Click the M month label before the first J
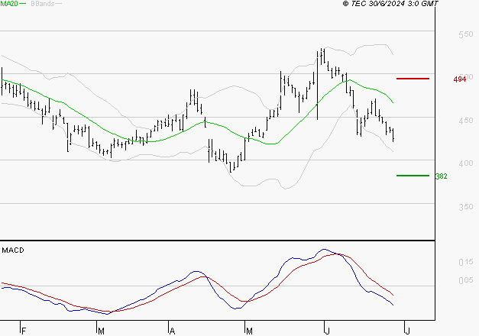This screenshot has height=336, width=479. pyautogui.click(x=249, y=331)
